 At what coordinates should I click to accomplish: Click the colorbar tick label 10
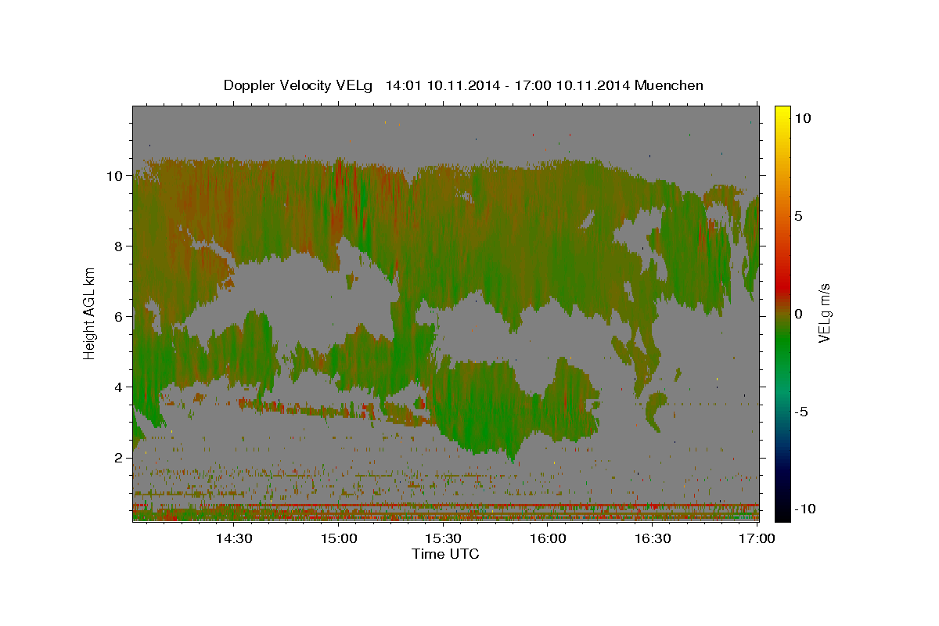tap(803, 118)
